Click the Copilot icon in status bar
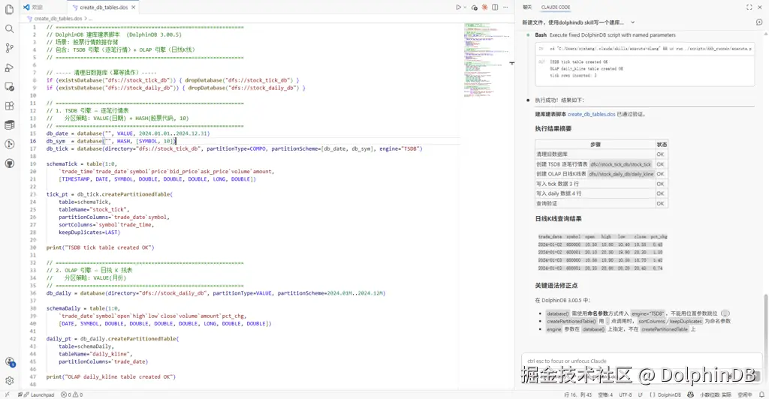 tap(691, 394)
